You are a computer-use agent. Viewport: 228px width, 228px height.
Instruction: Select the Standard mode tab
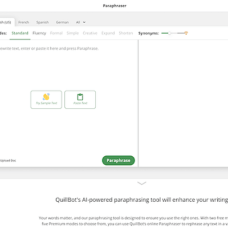pyautogui.click(x=20, y=33)
